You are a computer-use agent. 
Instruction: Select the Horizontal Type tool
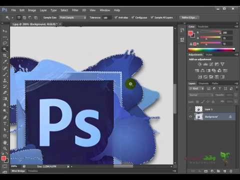[x=4, y=123]
